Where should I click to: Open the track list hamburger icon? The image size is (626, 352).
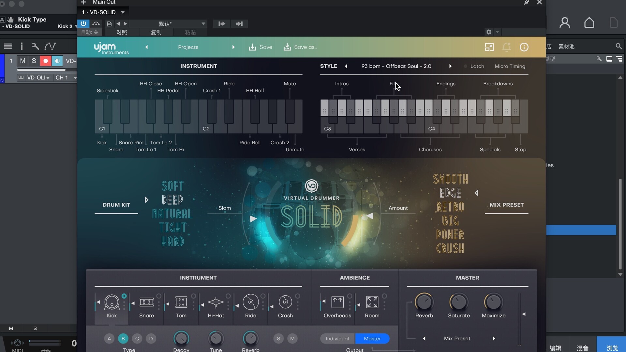(8, 46)
